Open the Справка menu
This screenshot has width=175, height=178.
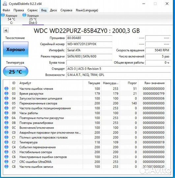[66, 10]
